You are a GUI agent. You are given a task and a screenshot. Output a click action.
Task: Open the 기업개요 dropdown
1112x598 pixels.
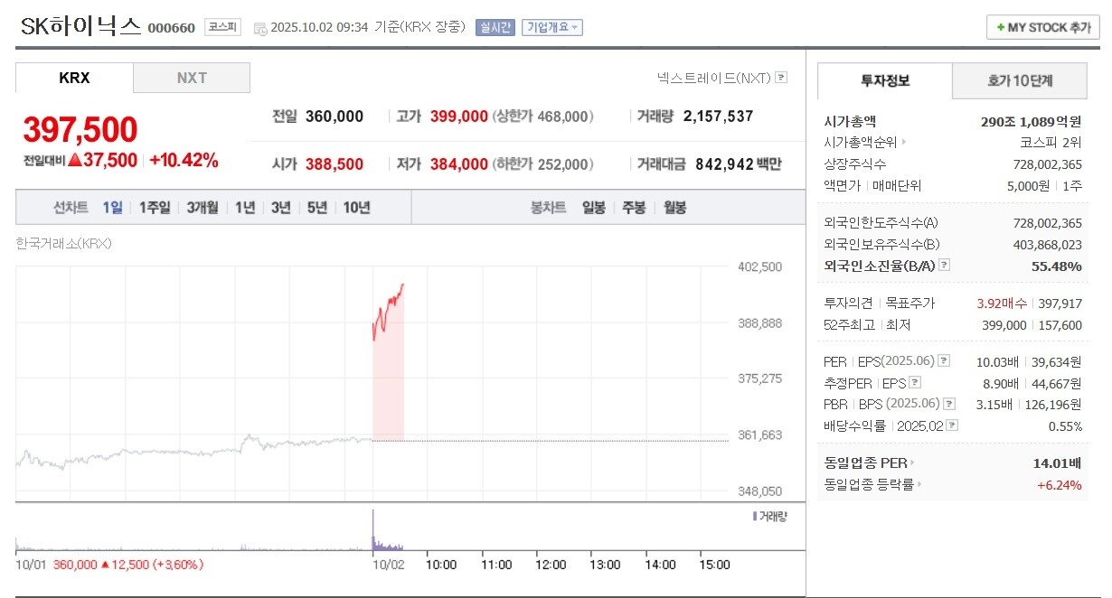pos(553,27)
